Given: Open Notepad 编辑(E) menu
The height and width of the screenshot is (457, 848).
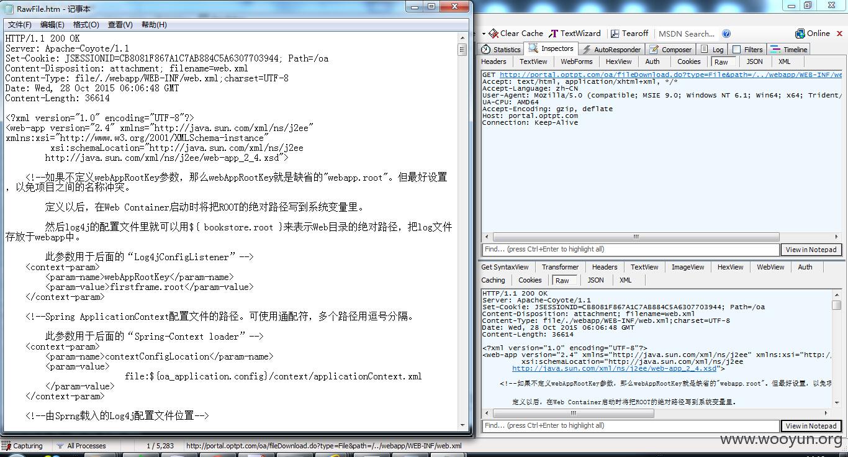Looking at the screenshot, I should tap(52, 25).
